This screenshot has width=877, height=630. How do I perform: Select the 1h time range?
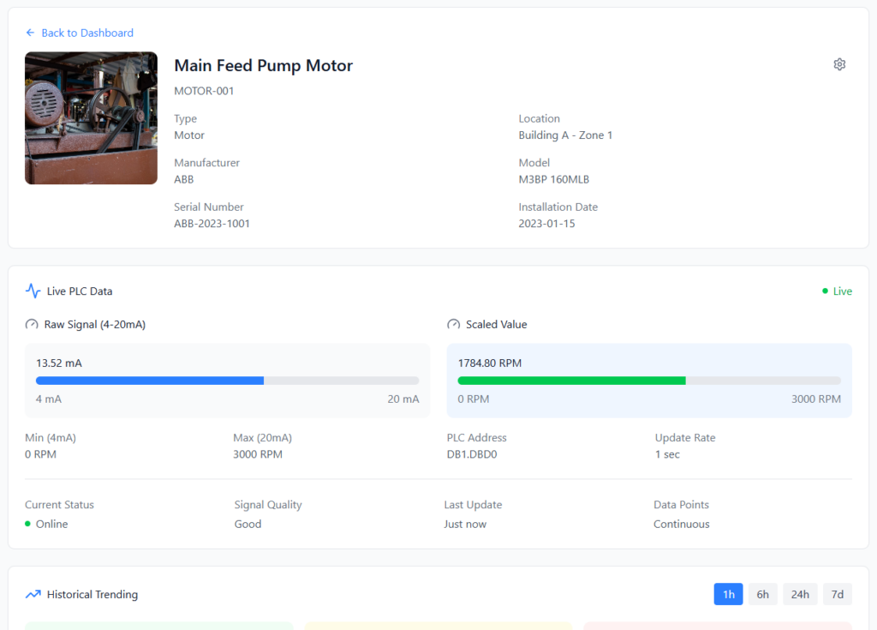[x=728, y=594]
